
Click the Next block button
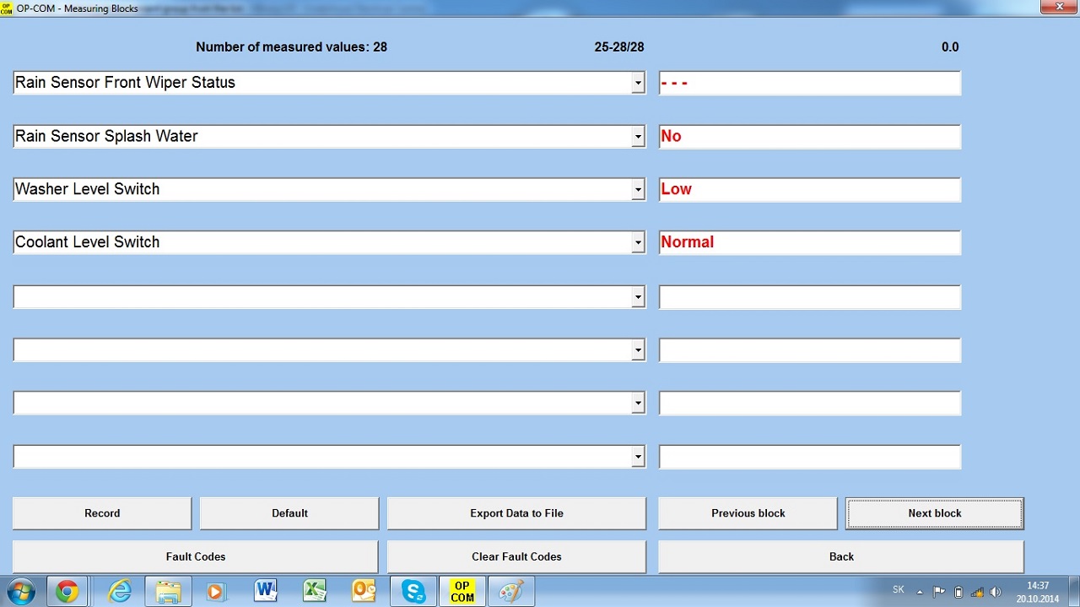(934, 513)
